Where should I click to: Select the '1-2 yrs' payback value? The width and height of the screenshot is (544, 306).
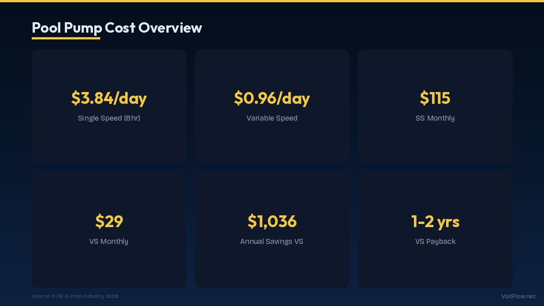435,221
